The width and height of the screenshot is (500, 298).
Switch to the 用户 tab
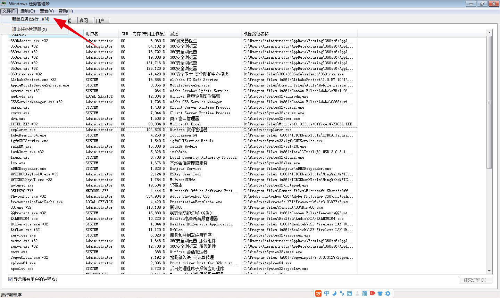[102, 20]
